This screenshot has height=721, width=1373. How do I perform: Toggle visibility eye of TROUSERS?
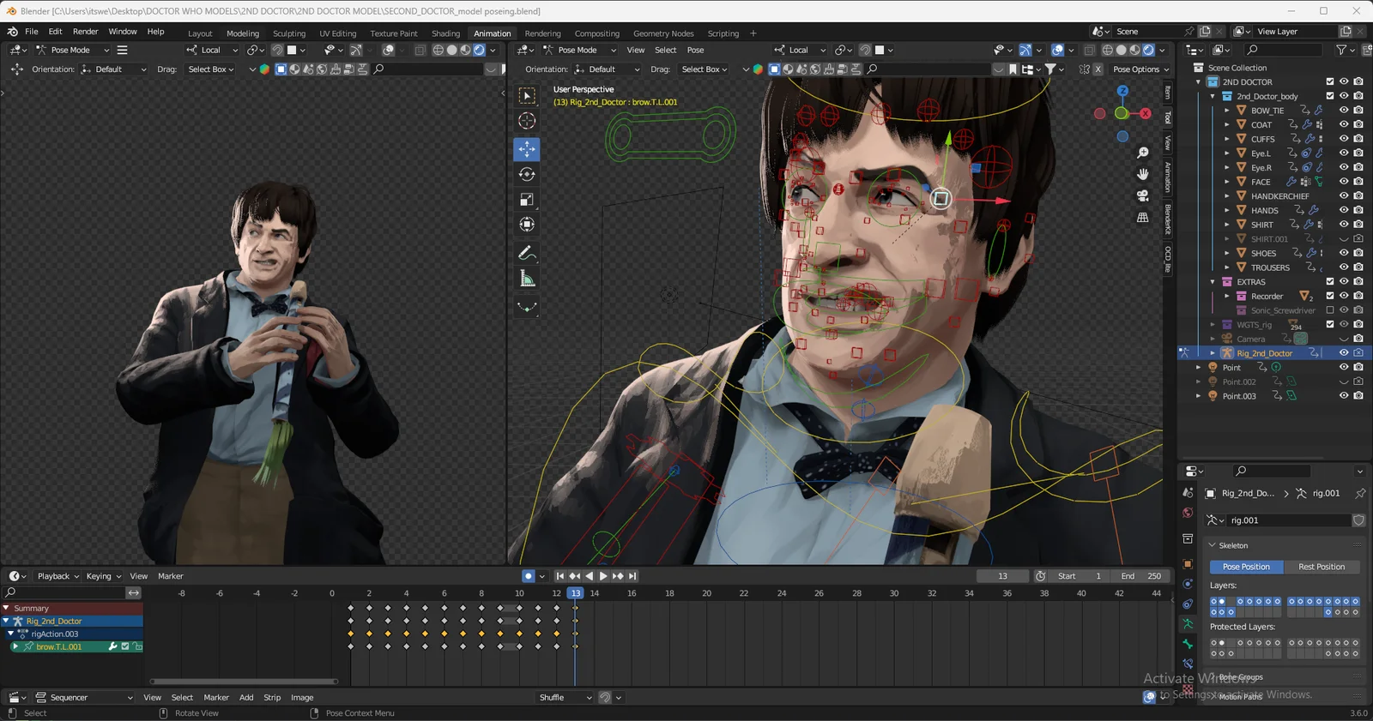click(x=1344, y=267)
